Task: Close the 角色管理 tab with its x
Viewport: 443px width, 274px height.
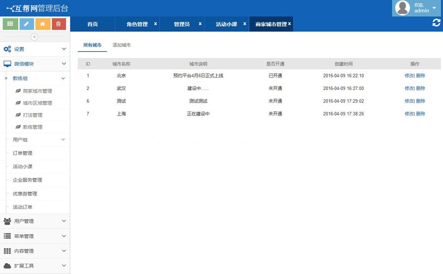Action: 156,24
